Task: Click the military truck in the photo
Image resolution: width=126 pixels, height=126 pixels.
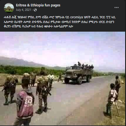Action: pyautogui.click(x=78, y=74)
